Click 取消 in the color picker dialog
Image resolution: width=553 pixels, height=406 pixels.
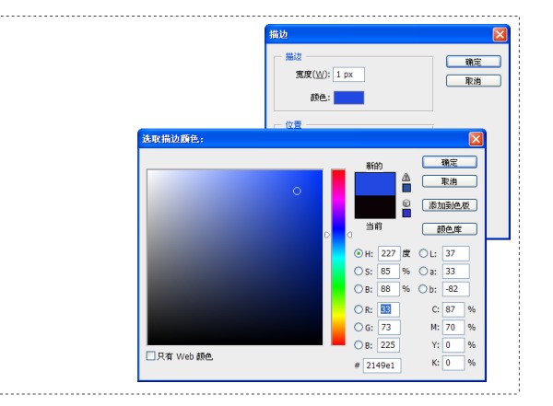[x=450, y=181]
